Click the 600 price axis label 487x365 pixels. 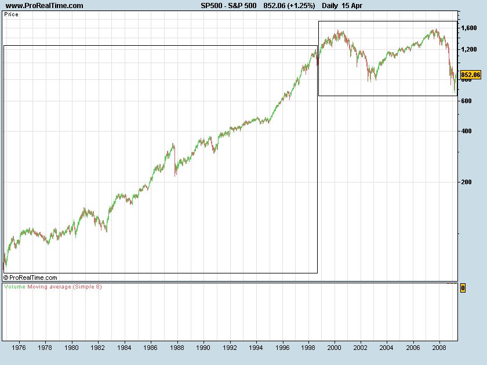point(467,101)
